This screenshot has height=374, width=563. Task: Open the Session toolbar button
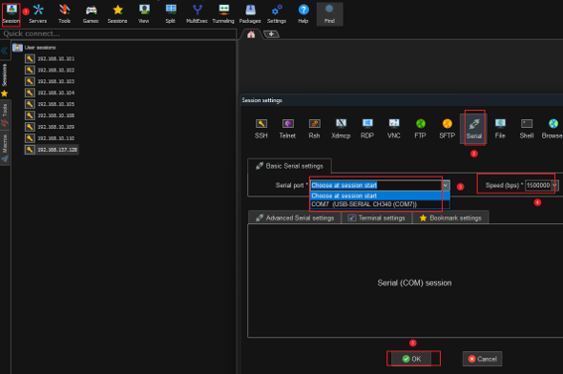click(x=11, y=14)
